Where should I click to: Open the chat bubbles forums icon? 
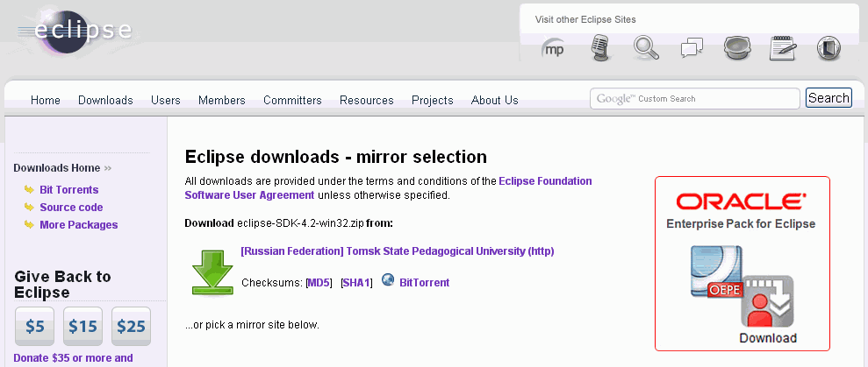(x=692, y=47)
